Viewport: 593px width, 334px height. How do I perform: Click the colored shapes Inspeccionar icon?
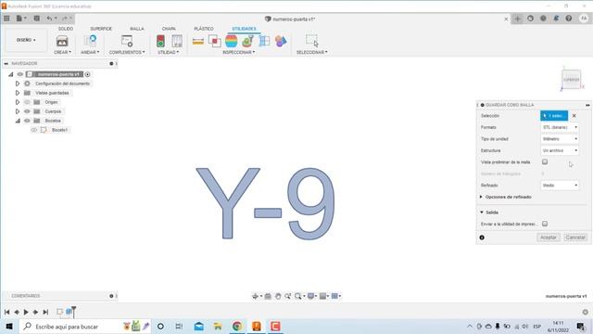pyautogui.click(x=281, y=41)
